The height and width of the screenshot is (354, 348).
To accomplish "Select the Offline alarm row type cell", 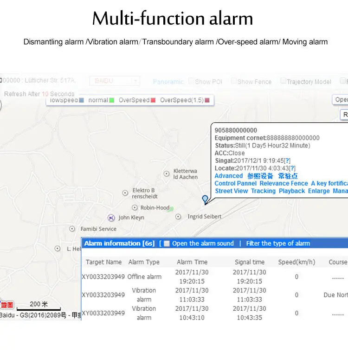I will pos(144,277).
